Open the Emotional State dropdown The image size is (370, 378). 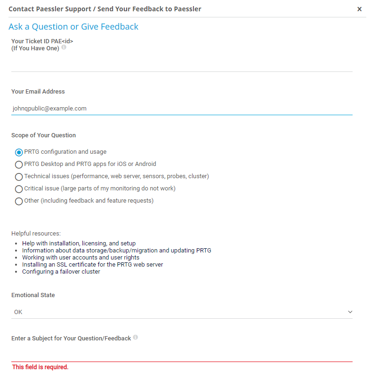click(x=182, y=312)
